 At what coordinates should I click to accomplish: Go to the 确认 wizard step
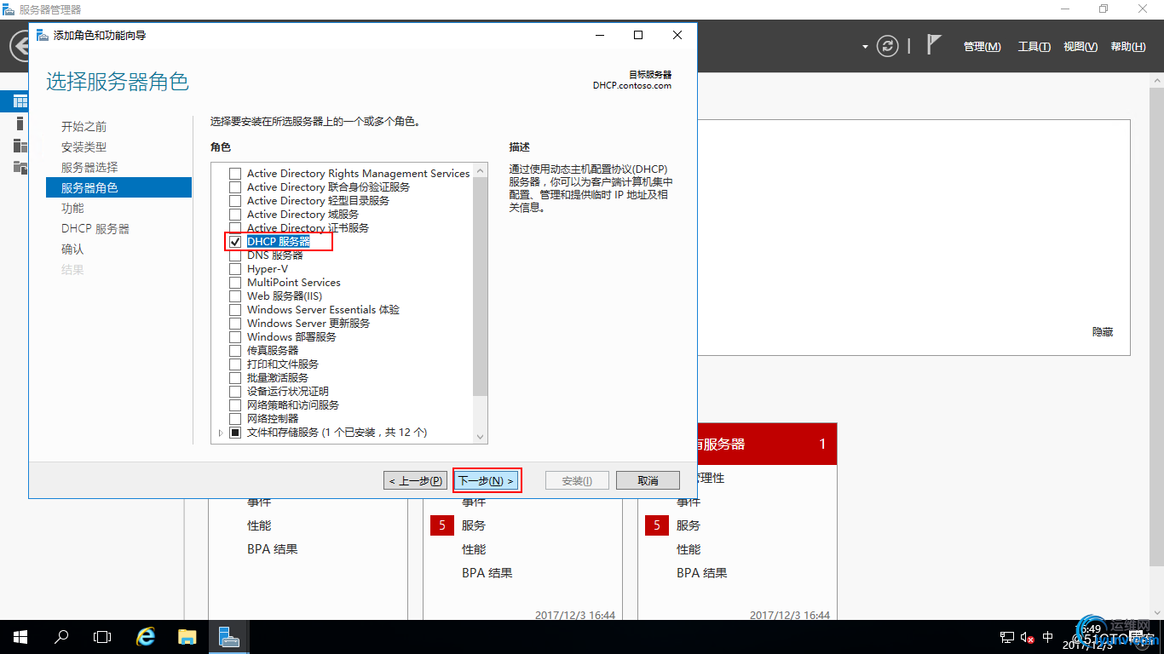pyautogui.click(x=72, y=250)
